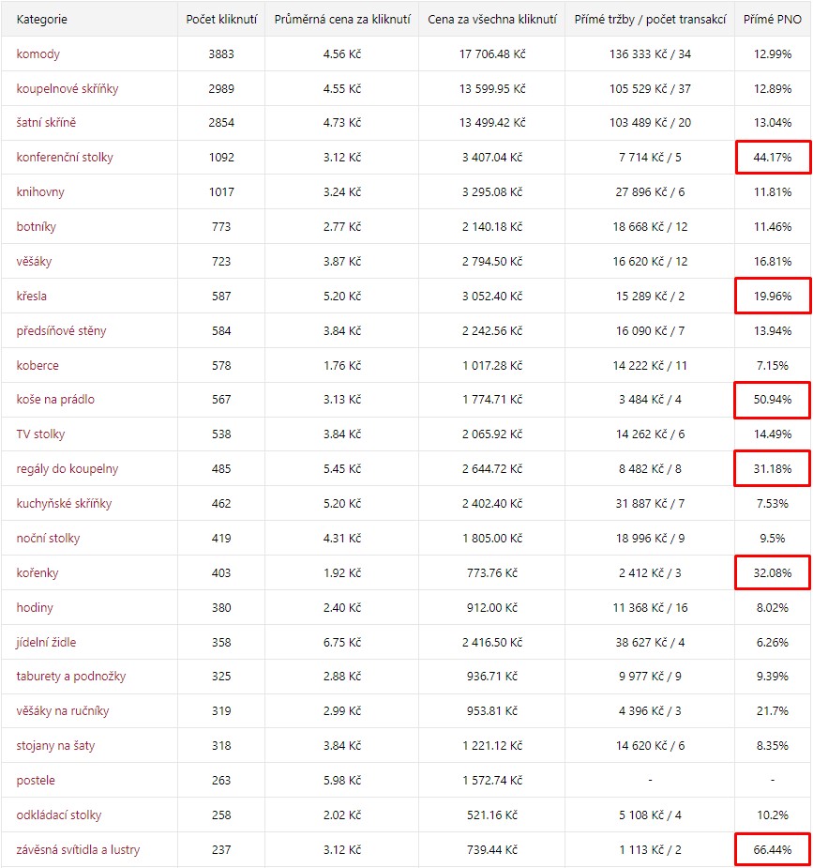
Task: Click Cena za všechna kliknutí header
Action: pos(492,20)
